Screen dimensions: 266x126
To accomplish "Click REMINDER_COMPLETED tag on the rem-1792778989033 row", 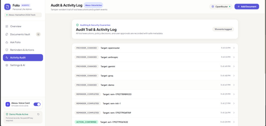I will [x=88, y=94].
